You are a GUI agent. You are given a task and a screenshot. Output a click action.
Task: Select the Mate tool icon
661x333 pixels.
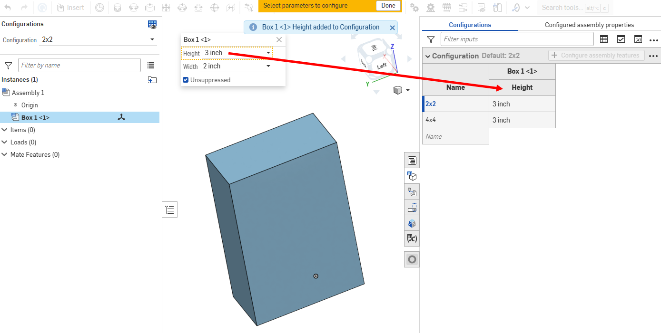[x=118, y=8]
